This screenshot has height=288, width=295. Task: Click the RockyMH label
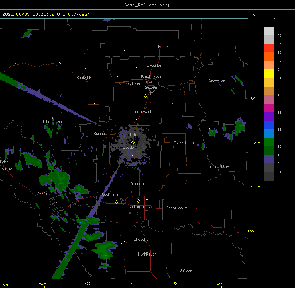tap(84, 78)
